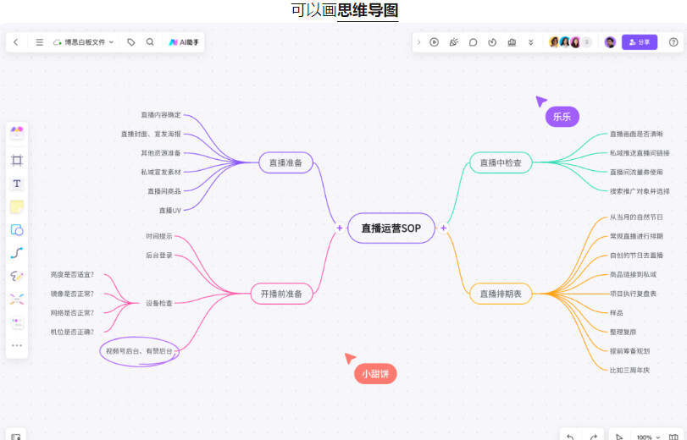Select the 直播准备 mind map node
The height and width of the screenshot is (440, 687).
(285, 162)
